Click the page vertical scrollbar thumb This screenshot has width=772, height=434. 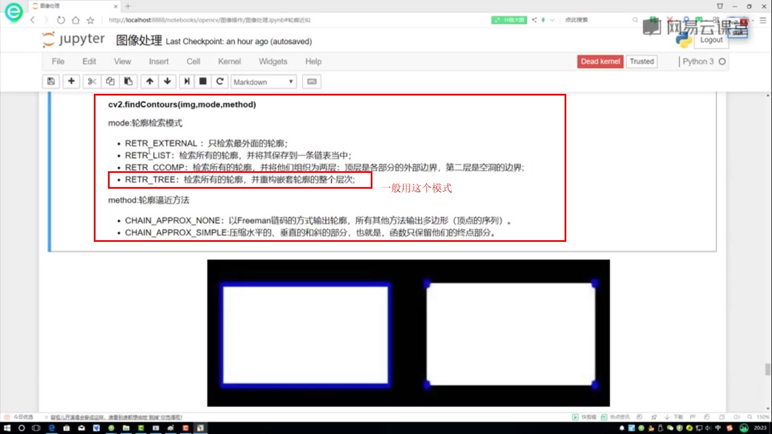(x=767, y=370)
